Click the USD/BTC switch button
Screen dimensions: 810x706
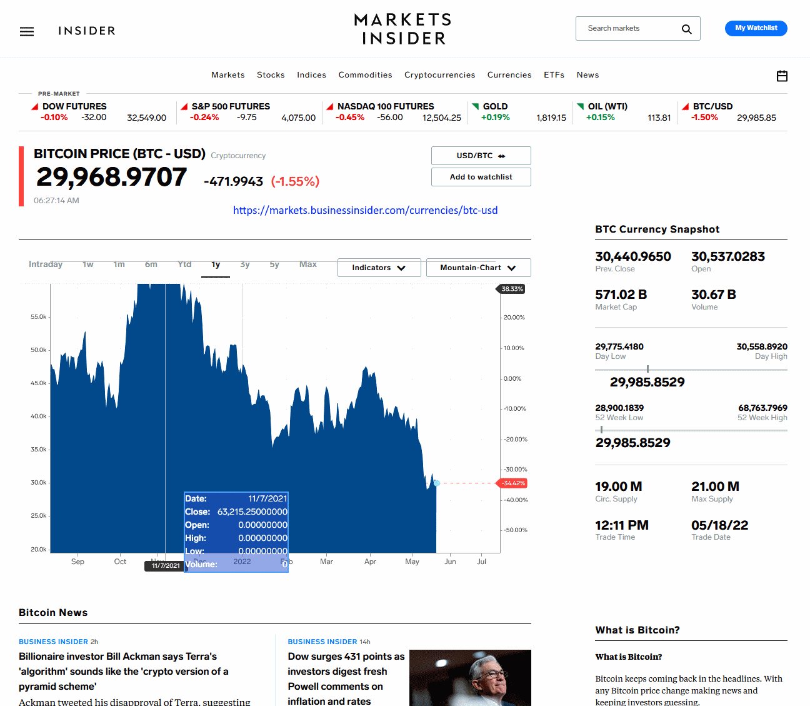coord(481,156)
